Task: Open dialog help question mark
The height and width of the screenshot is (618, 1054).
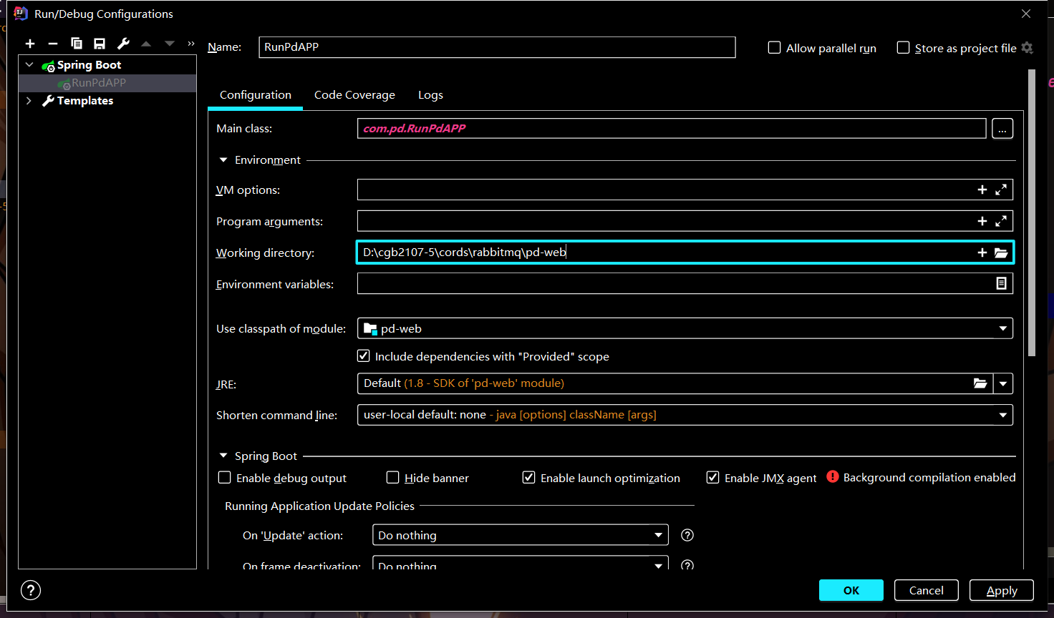Action: click(31, 590)
